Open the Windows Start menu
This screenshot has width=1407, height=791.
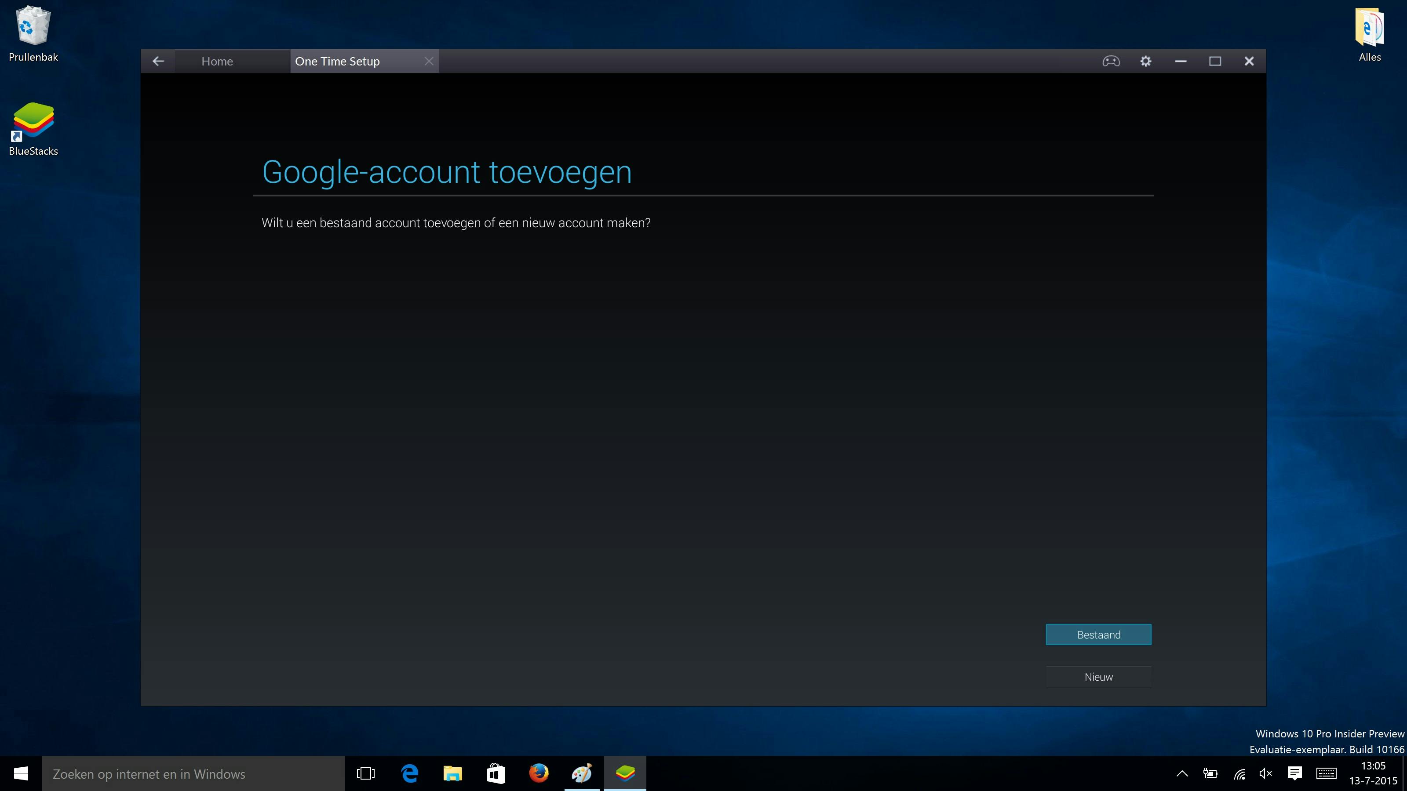[x=21, y=773]
